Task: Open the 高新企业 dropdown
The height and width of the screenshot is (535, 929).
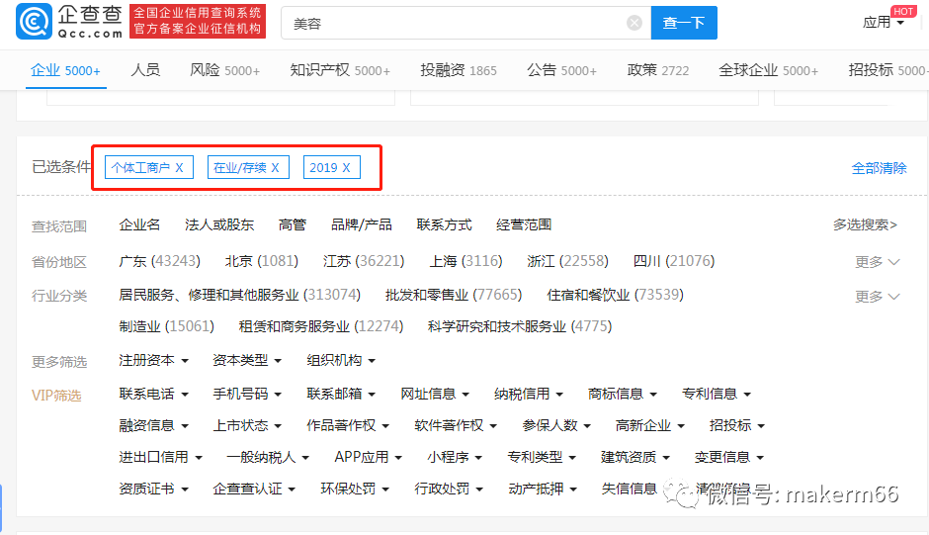Action: 650,425
